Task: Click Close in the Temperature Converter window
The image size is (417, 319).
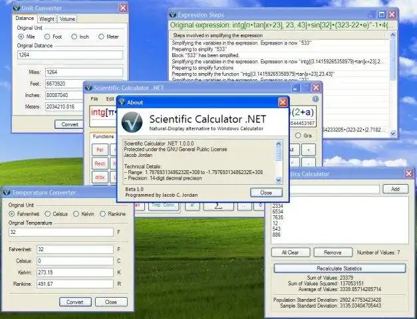Action: click(111, 302)
